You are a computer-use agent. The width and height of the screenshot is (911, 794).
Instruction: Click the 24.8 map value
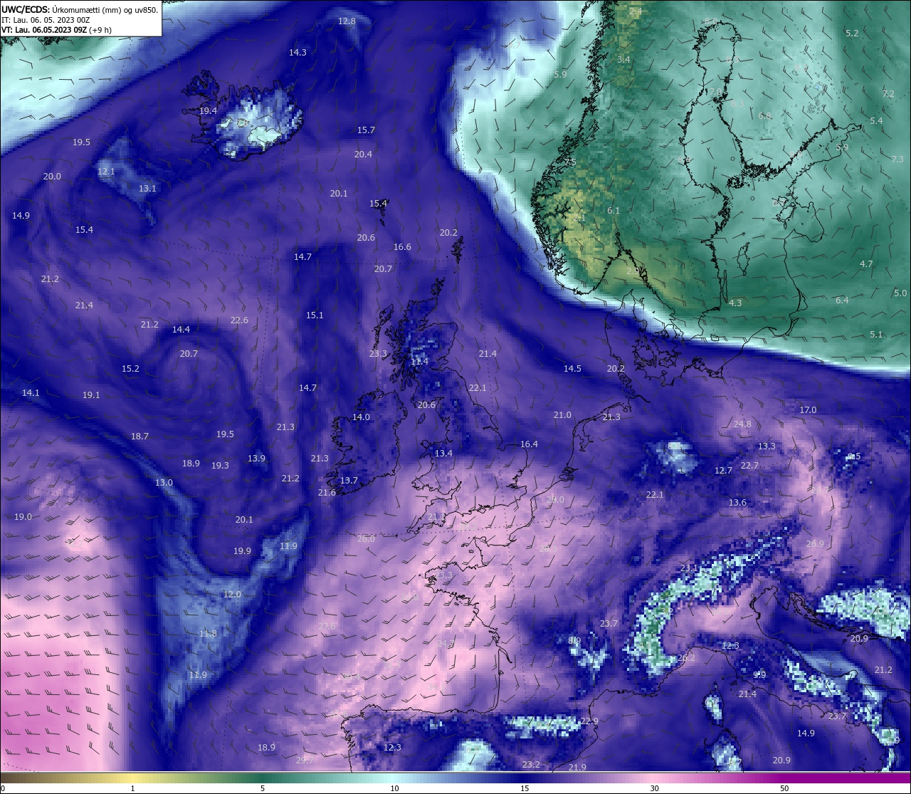(x=742, y=424)
